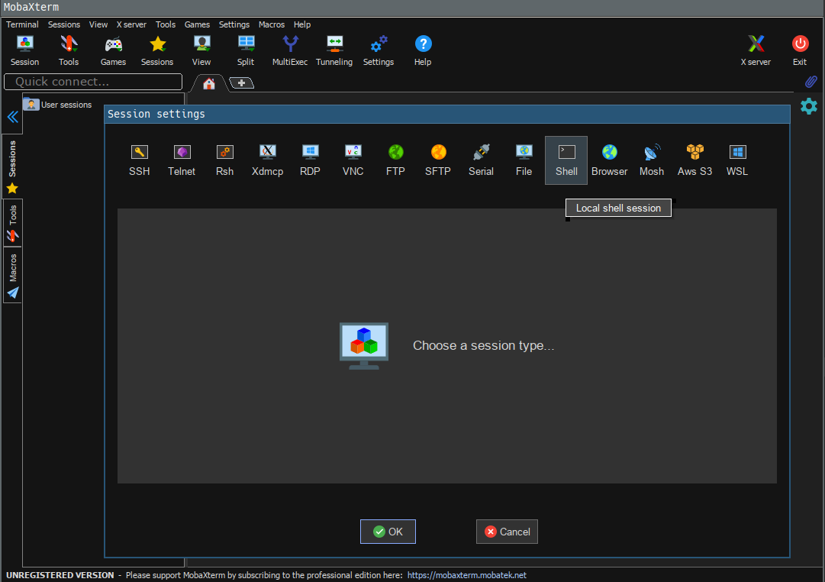Select the VNC session type
825x582 pixels.
click(353, 160)
